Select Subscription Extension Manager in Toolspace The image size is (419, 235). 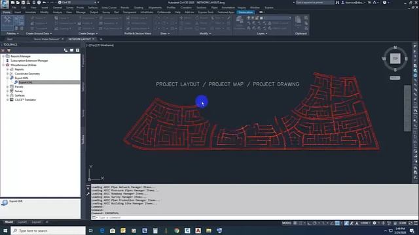(x=29, y=61)
